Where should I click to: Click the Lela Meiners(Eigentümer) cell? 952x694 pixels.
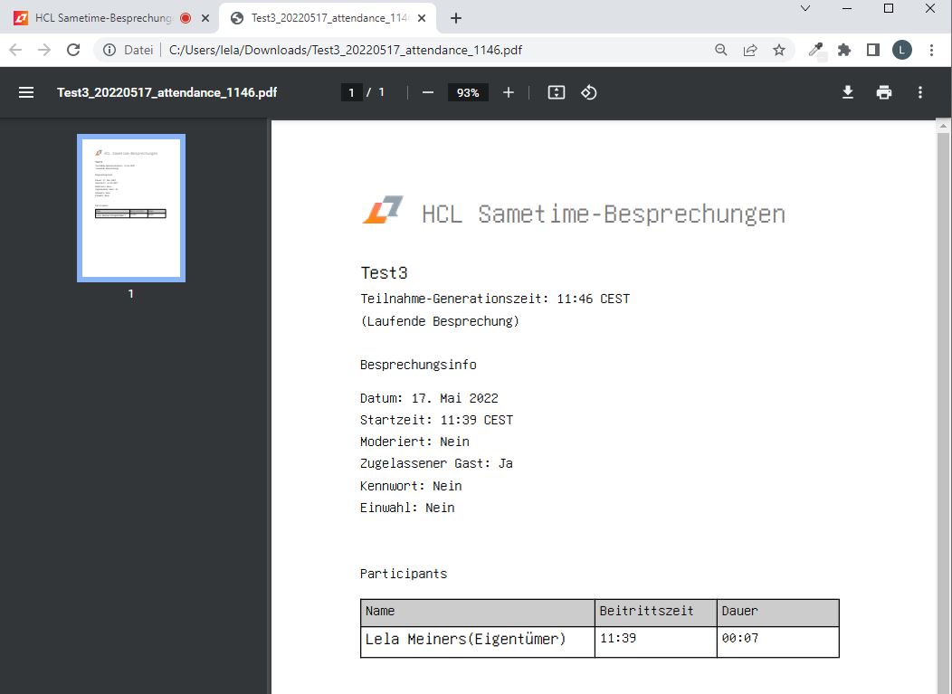[x=478, y=642]
